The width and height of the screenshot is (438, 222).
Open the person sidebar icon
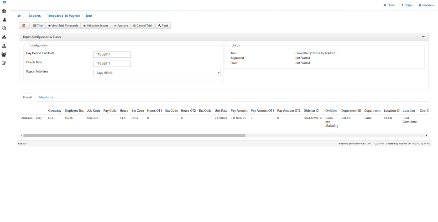pyautogui.click(x=4, y=20)
